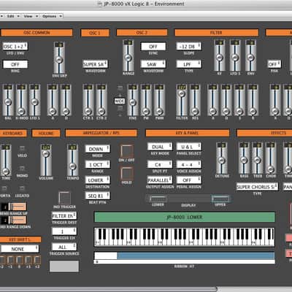This screenshot has height=292, width=292.
Task: Open the TRIGGER CH dropdown showing 1
Action: (64, 231)
